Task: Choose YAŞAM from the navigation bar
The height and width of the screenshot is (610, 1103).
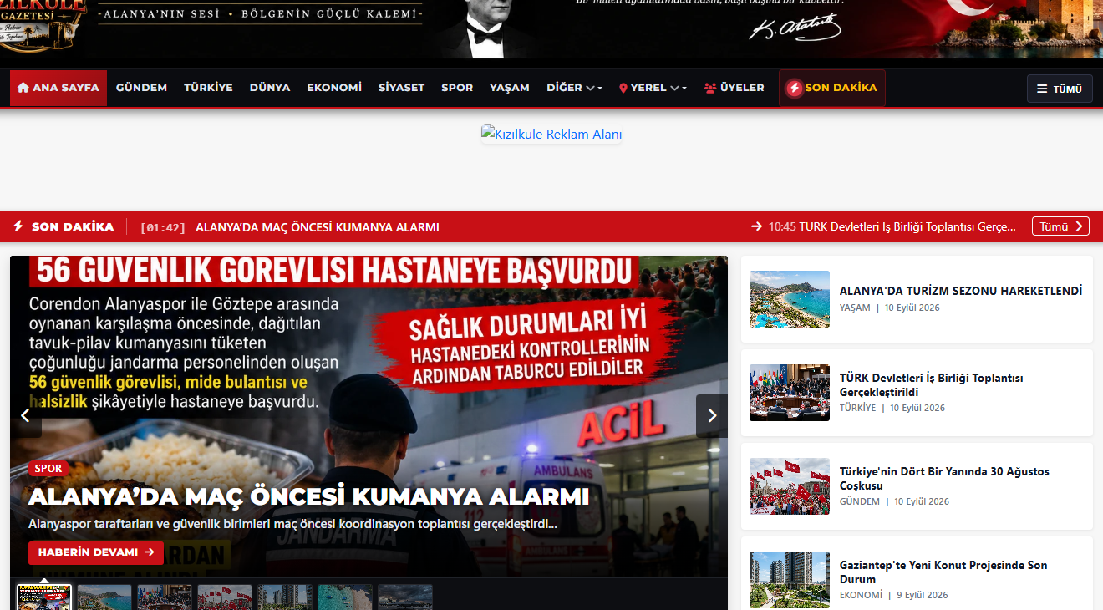Action: (x=510, y=88)
